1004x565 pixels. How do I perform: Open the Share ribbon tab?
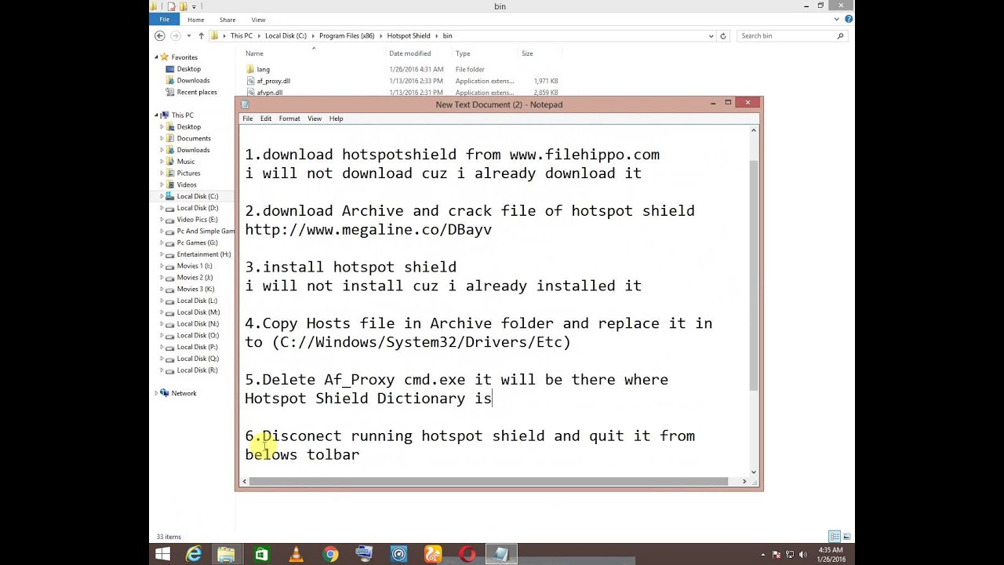227,20
